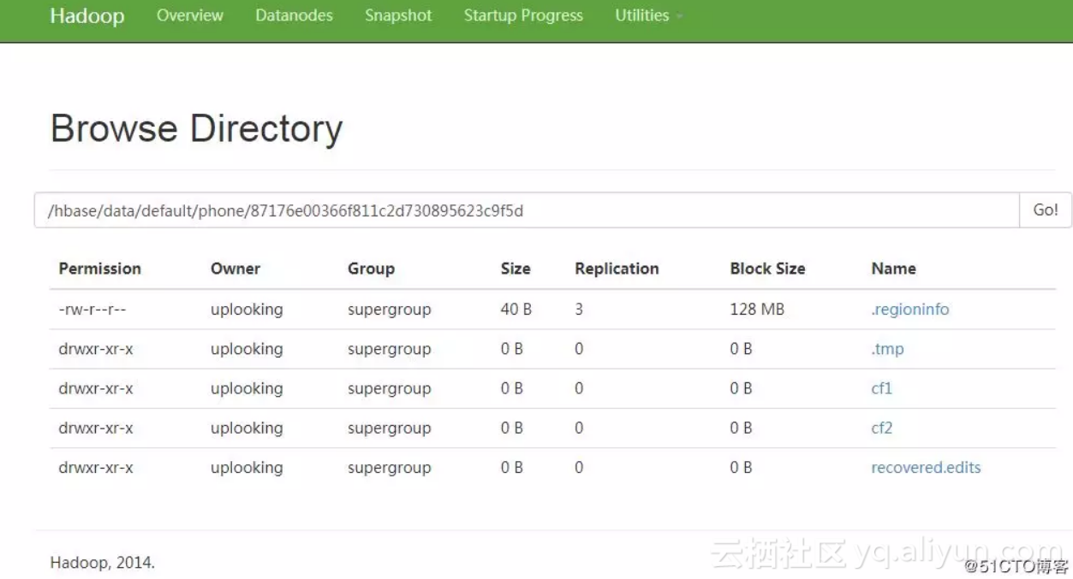Click block size 0 B in cf1 row
The width and height of the screenshot is (1073, 579).
pos(741,388)
